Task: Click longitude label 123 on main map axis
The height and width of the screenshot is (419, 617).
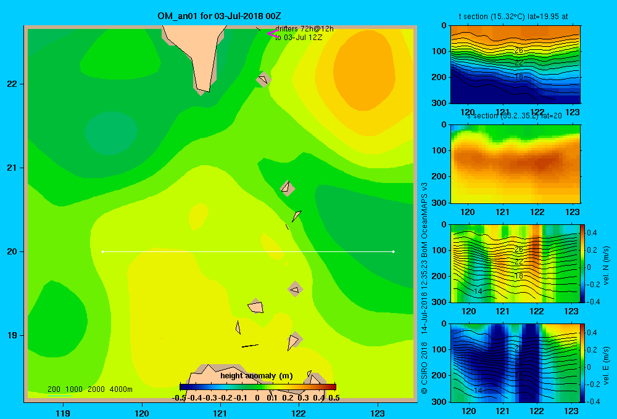Action: pyautogui.click(x=378, y=413)
